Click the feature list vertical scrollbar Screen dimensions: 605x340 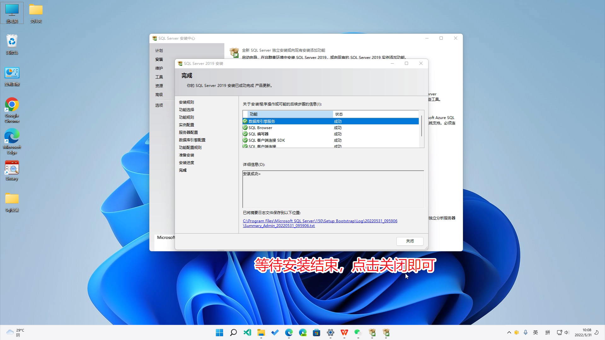click(421, 126)
